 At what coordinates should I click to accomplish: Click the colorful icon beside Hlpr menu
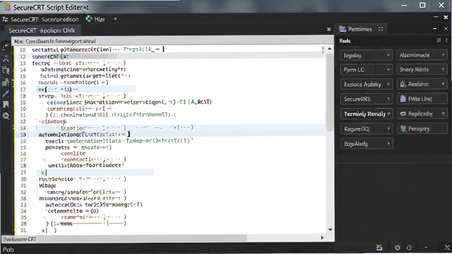click(89, 19)
